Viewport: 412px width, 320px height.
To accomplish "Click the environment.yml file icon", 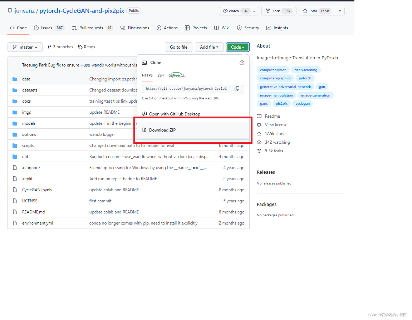I will coord(15,223).
